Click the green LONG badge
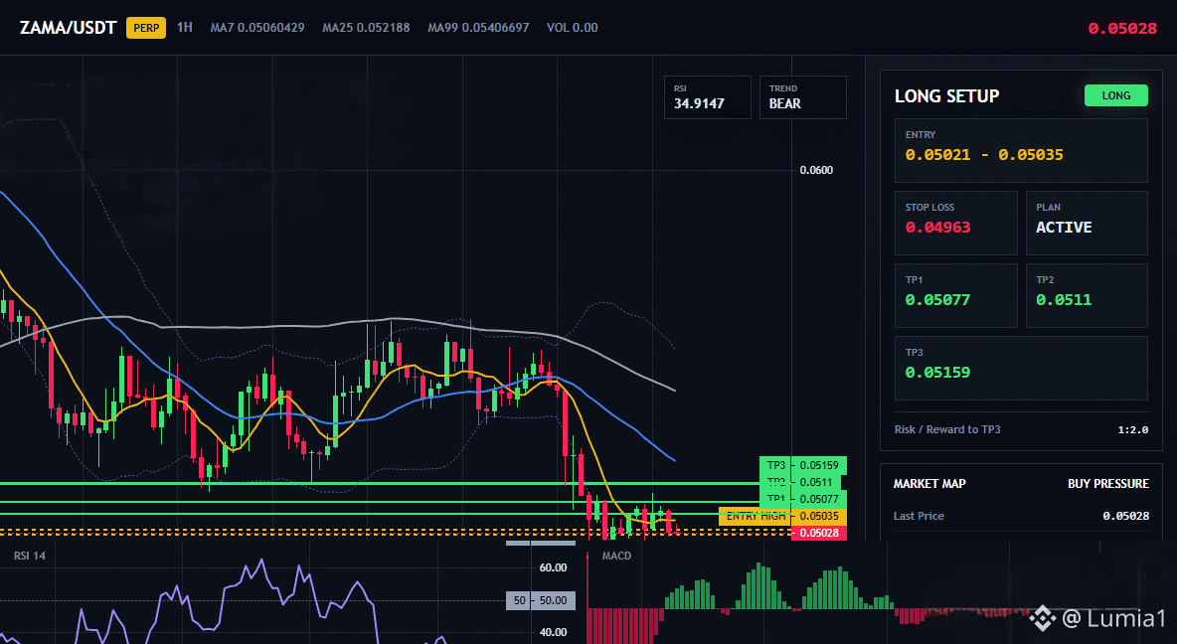 (1115, 95)
